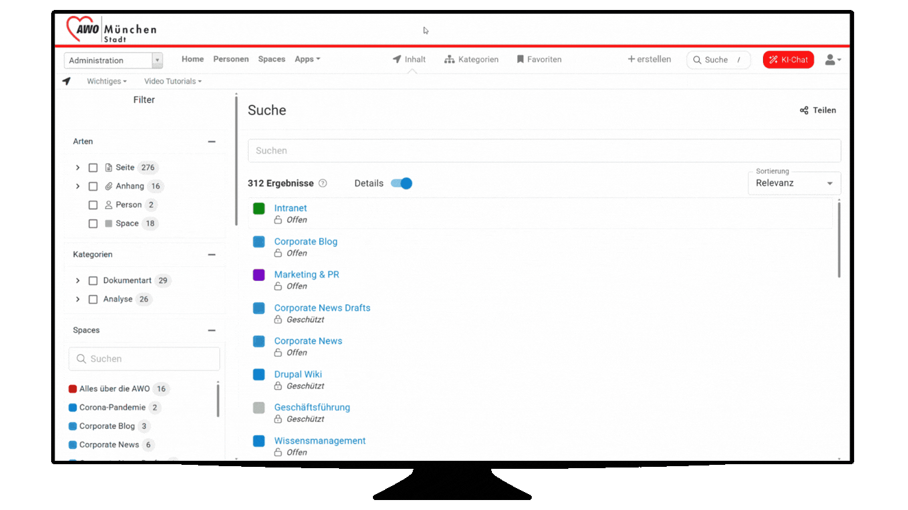
Task: Check the Anhang type checkbox
Action: [x=93, y=187]
